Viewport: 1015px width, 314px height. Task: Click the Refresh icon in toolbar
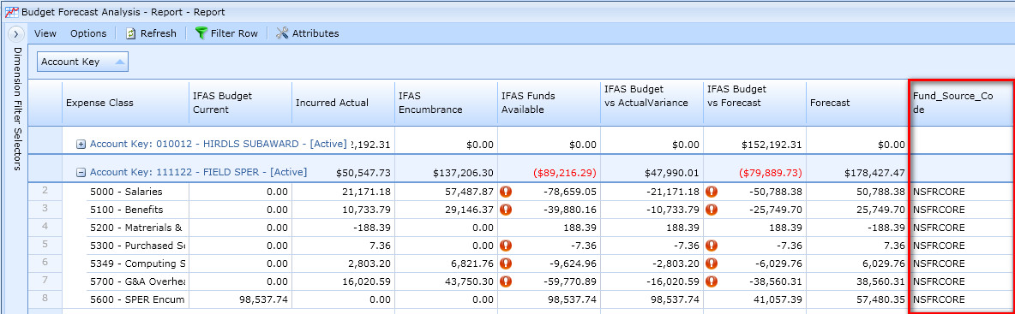click(130, 33)
